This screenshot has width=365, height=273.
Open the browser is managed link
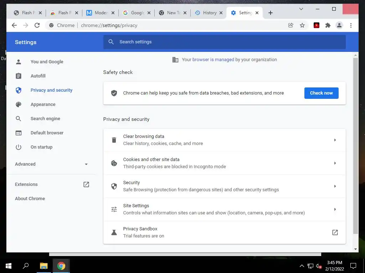[213, 60]
